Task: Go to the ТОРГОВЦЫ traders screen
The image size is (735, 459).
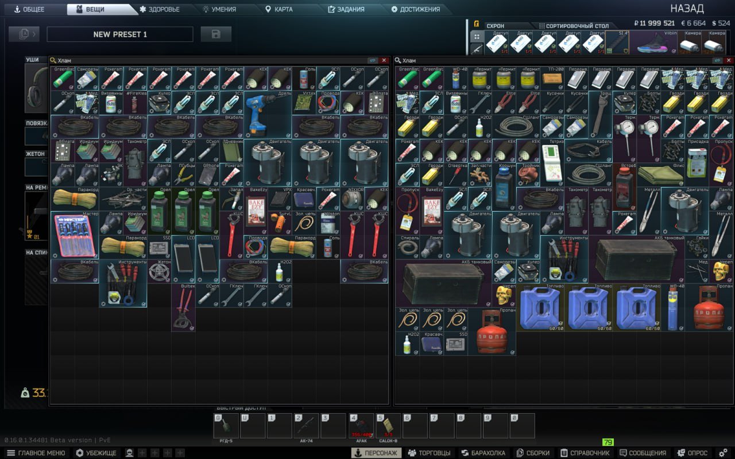Action: (429, 453)
